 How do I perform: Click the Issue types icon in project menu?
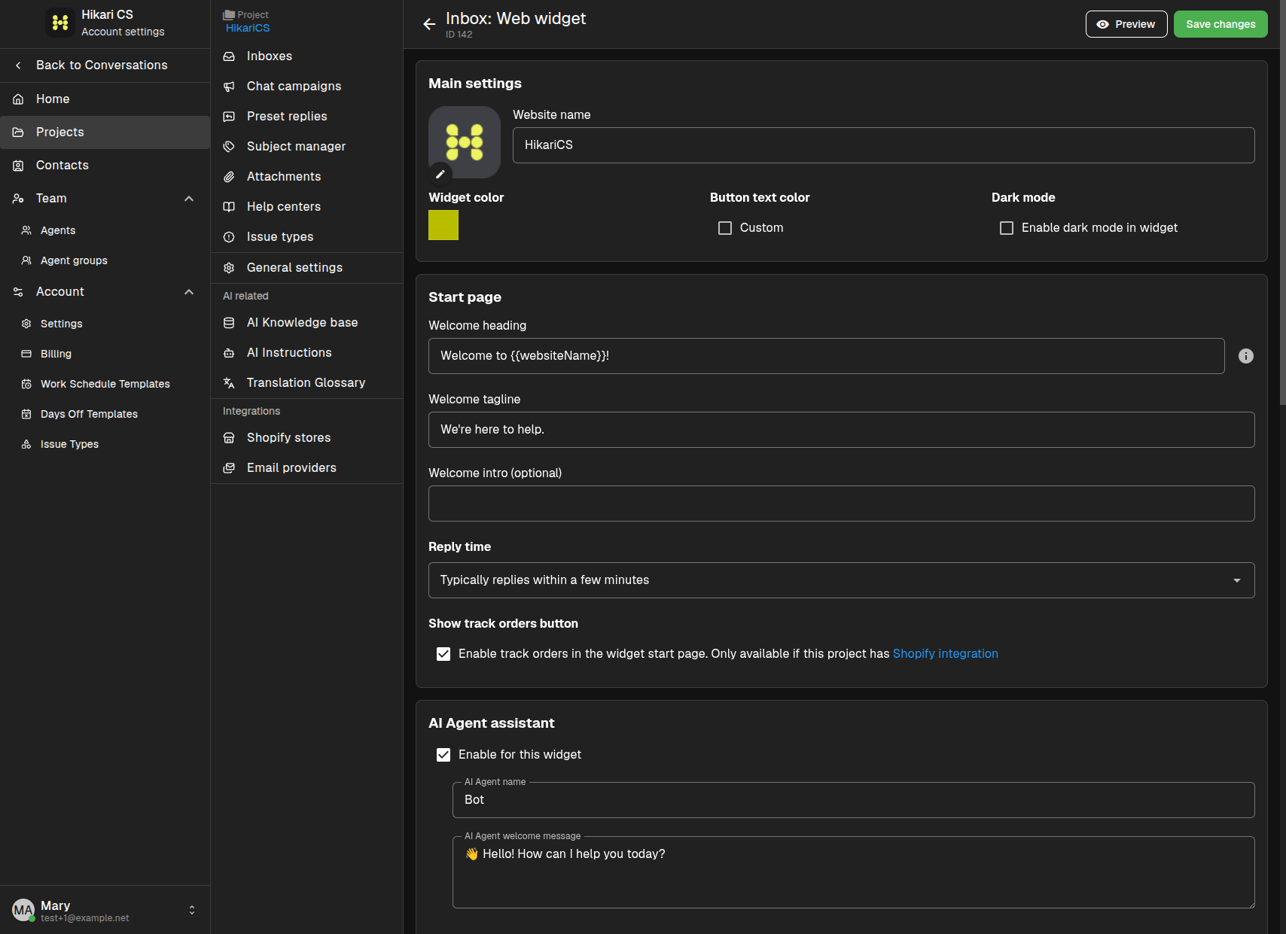229,237
